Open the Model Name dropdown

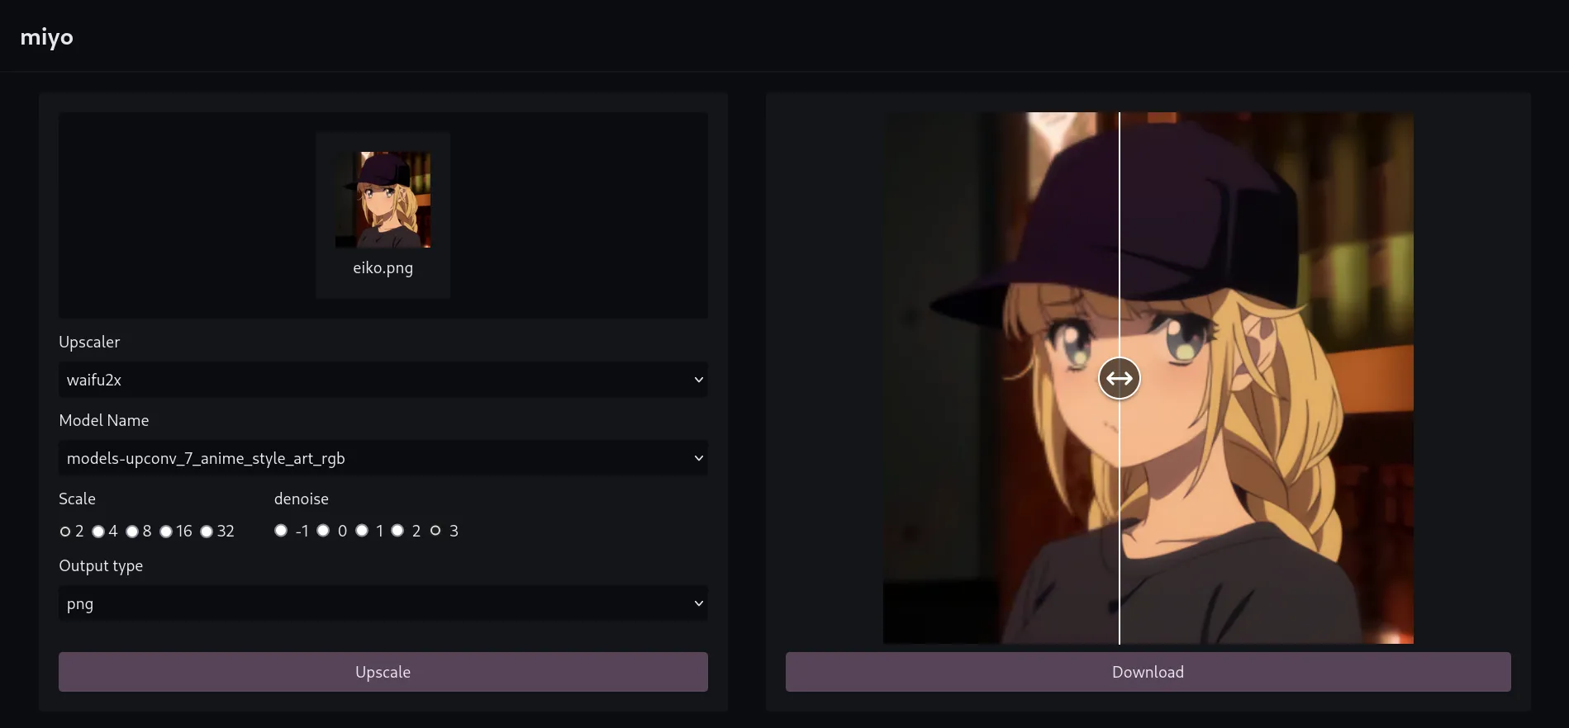point(383,458)
